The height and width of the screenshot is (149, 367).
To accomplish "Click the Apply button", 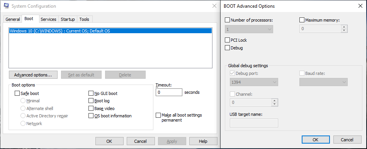I will (172, 141).
